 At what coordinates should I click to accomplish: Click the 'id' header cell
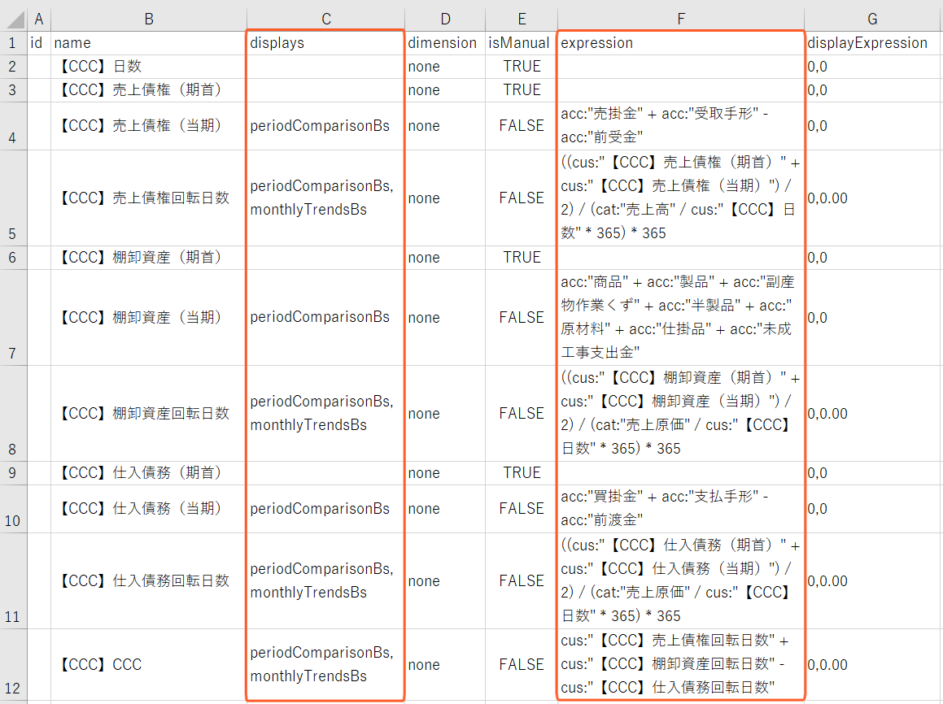39,42
